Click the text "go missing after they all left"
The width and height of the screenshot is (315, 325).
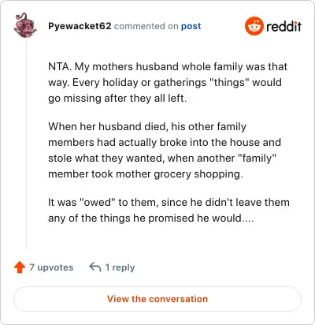[x=117, y=99]
